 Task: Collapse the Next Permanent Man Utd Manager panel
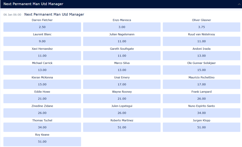239,4
